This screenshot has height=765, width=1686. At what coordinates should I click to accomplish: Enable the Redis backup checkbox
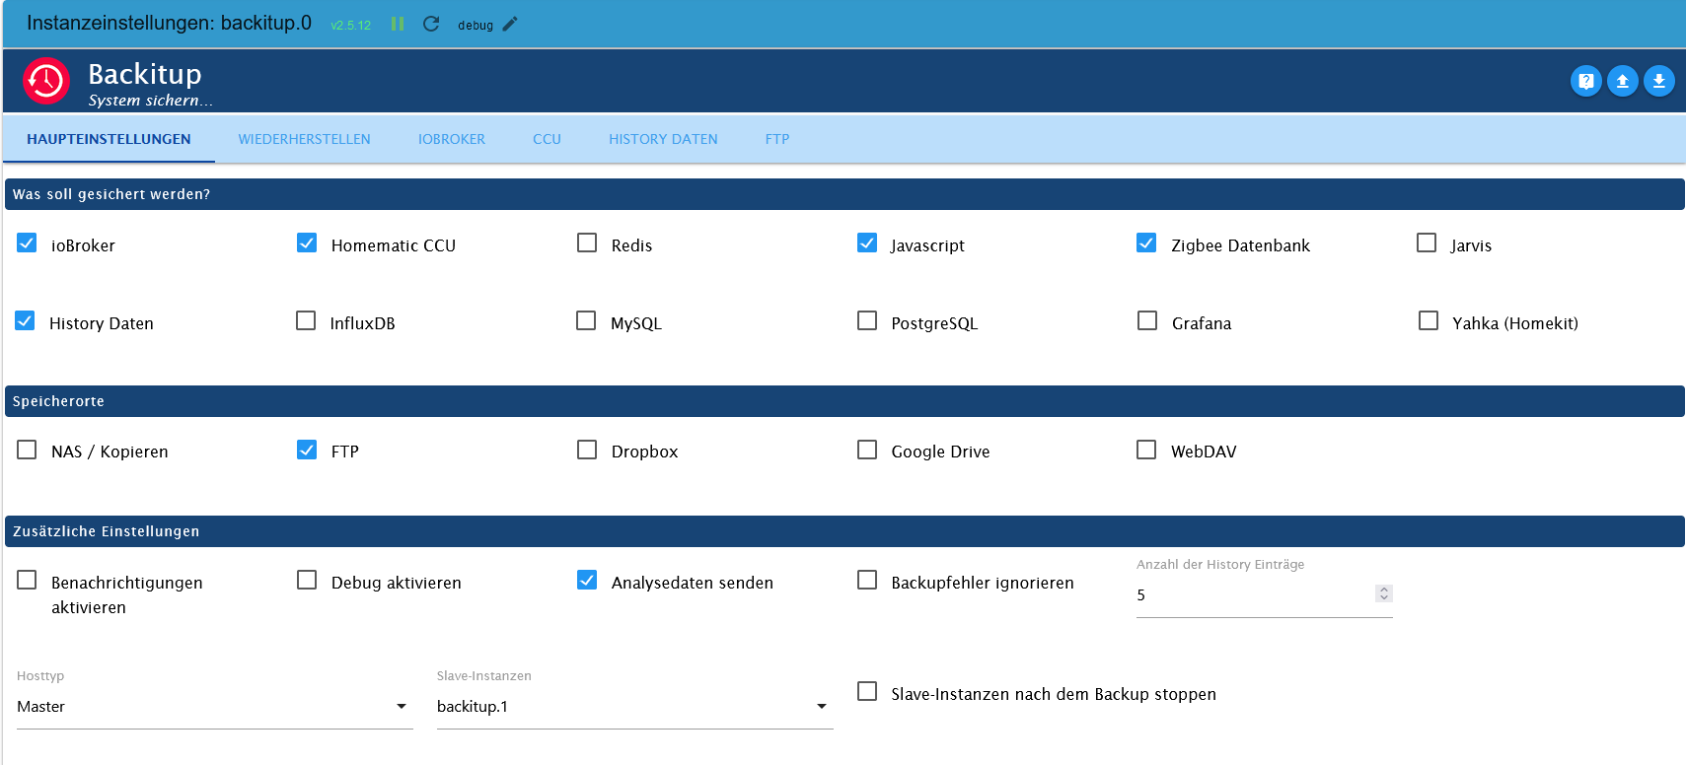tap(587, 243)
